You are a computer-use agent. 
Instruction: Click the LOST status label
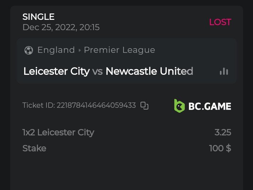220,22
